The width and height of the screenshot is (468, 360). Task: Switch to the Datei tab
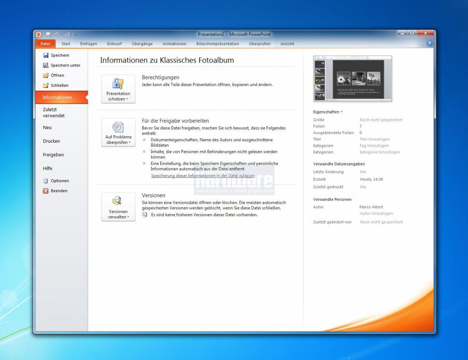[x=45, y=44]
